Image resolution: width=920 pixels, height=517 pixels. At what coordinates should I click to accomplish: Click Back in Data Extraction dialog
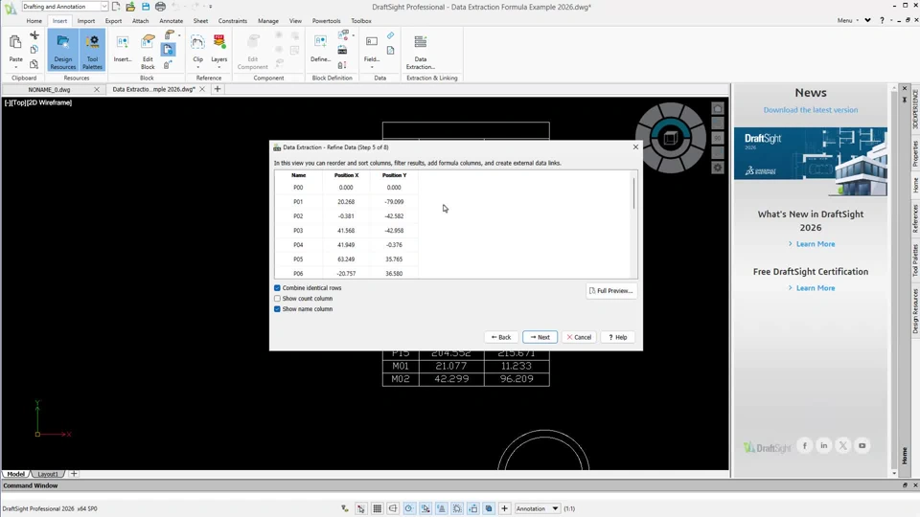[501, 337]
